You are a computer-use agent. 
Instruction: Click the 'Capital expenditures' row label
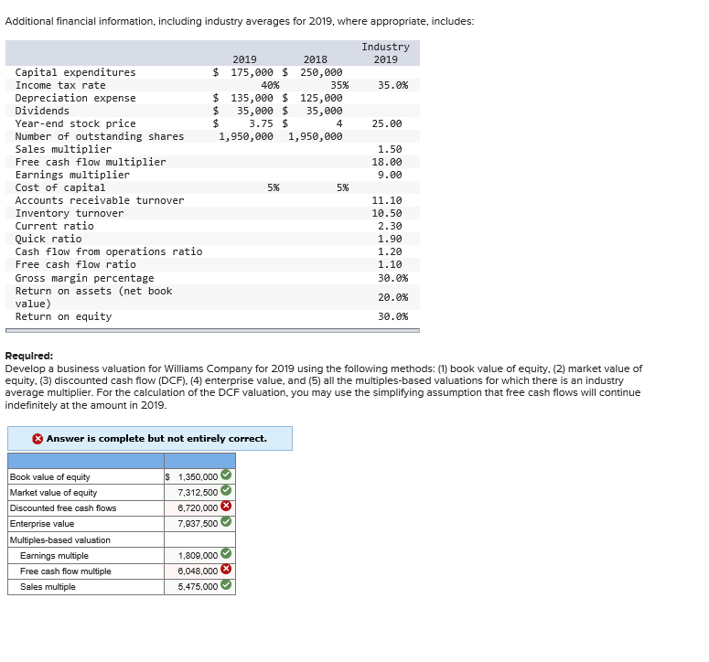coord(76,72)
